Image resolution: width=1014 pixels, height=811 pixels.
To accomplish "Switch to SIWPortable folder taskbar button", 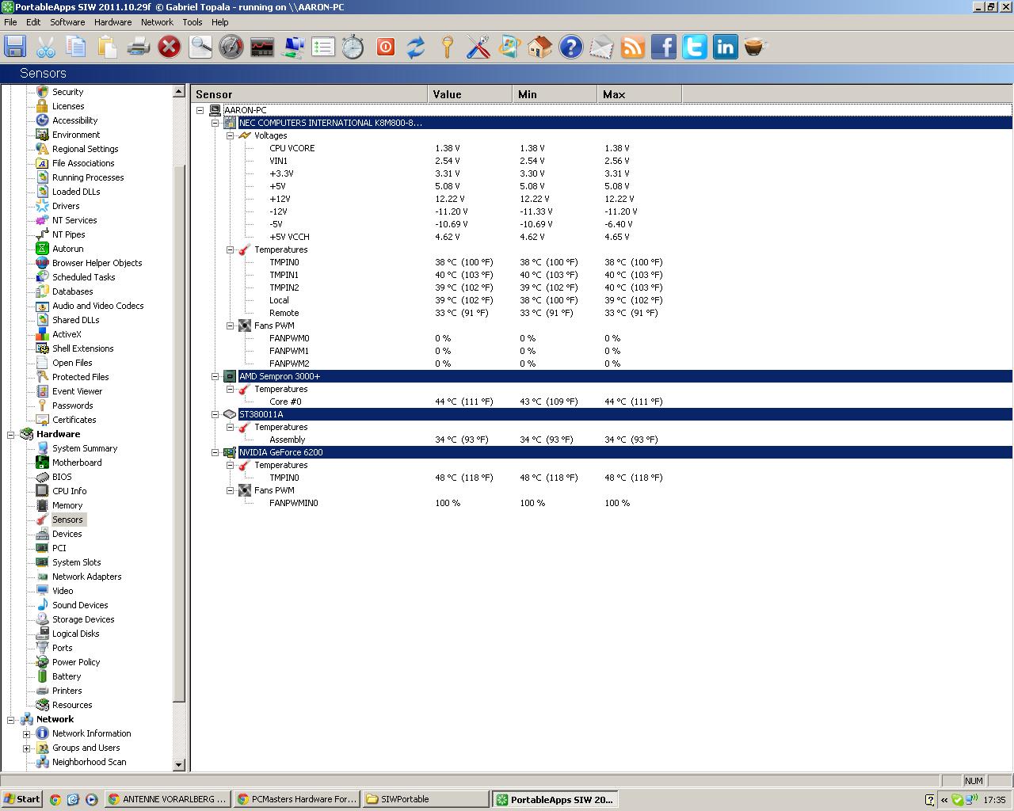I will point(425,799).
